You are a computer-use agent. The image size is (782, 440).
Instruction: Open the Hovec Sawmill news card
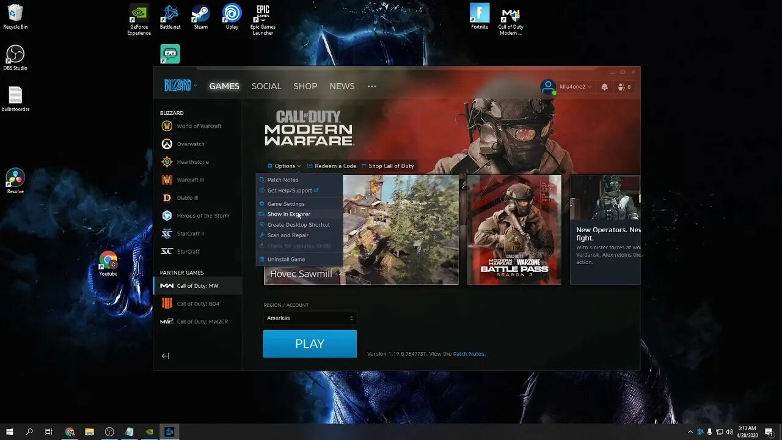coord(401,230)
